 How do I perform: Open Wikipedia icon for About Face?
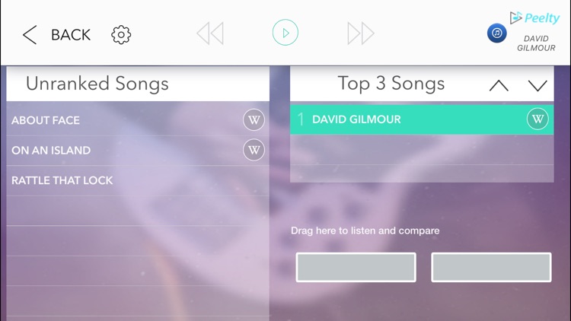click(x=254, y=119)
